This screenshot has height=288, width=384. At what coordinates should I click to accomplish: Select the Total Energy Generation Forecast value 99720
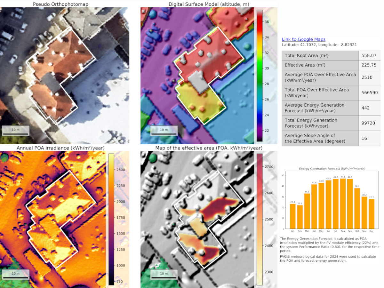point(368,123)
